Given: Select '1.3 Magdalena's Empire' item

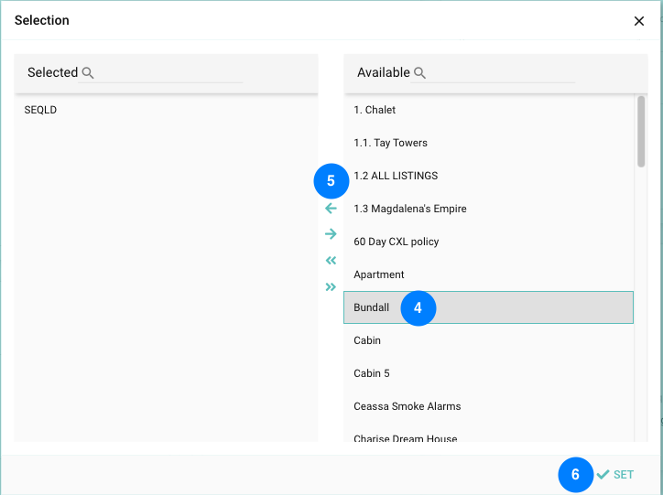Looking at the screenshot, I should click(x=409, y=209).
